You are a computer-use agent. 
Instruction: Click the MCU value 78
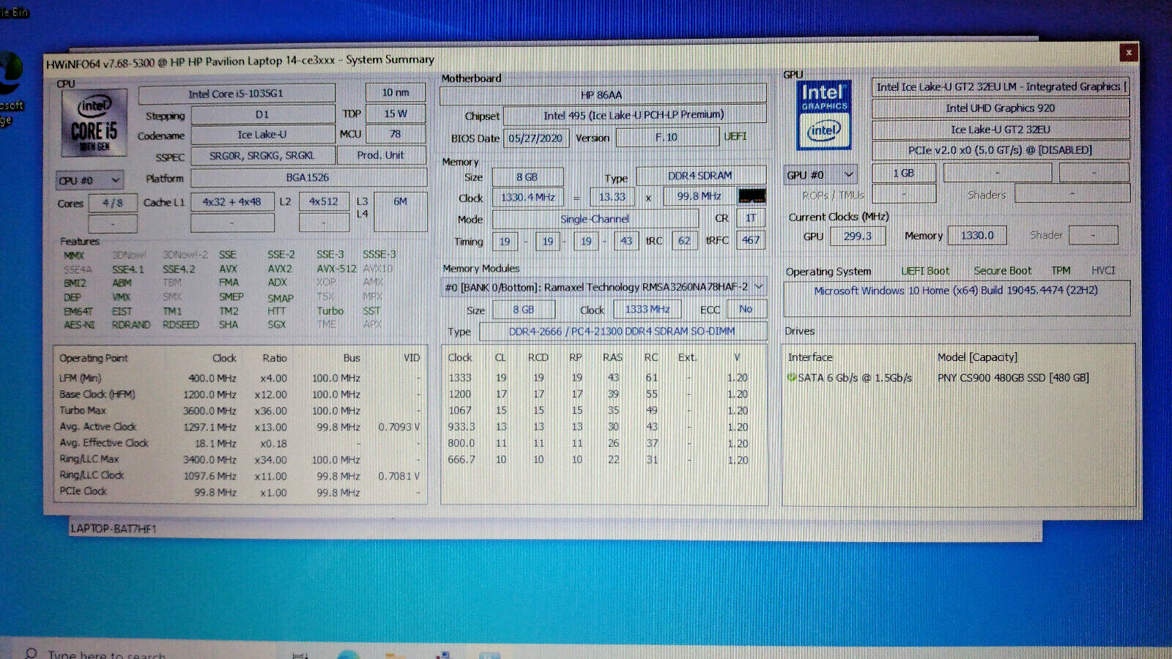point(396,134)
